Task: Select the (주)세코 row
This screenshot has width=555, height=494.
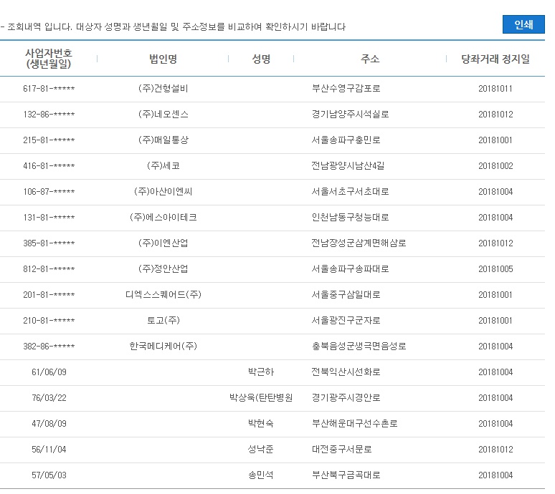Action: (x=272, y=165)
